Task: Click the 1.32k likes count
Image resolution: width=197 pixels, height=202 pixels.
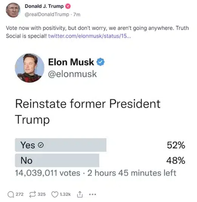Action: 65,194
